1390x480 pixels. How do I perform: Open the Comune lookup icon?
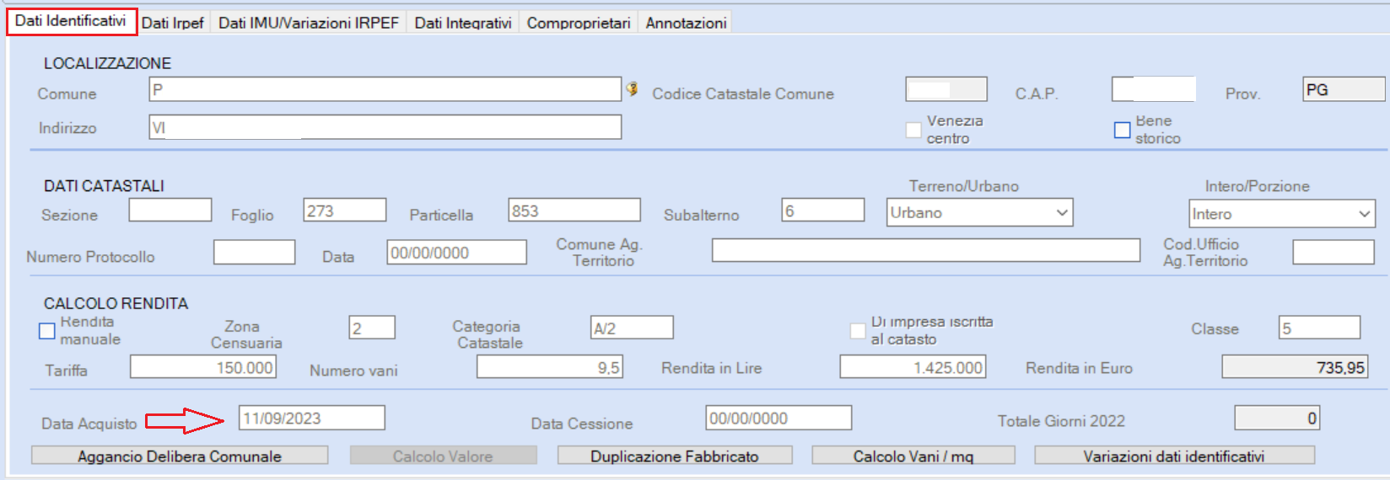632,88
